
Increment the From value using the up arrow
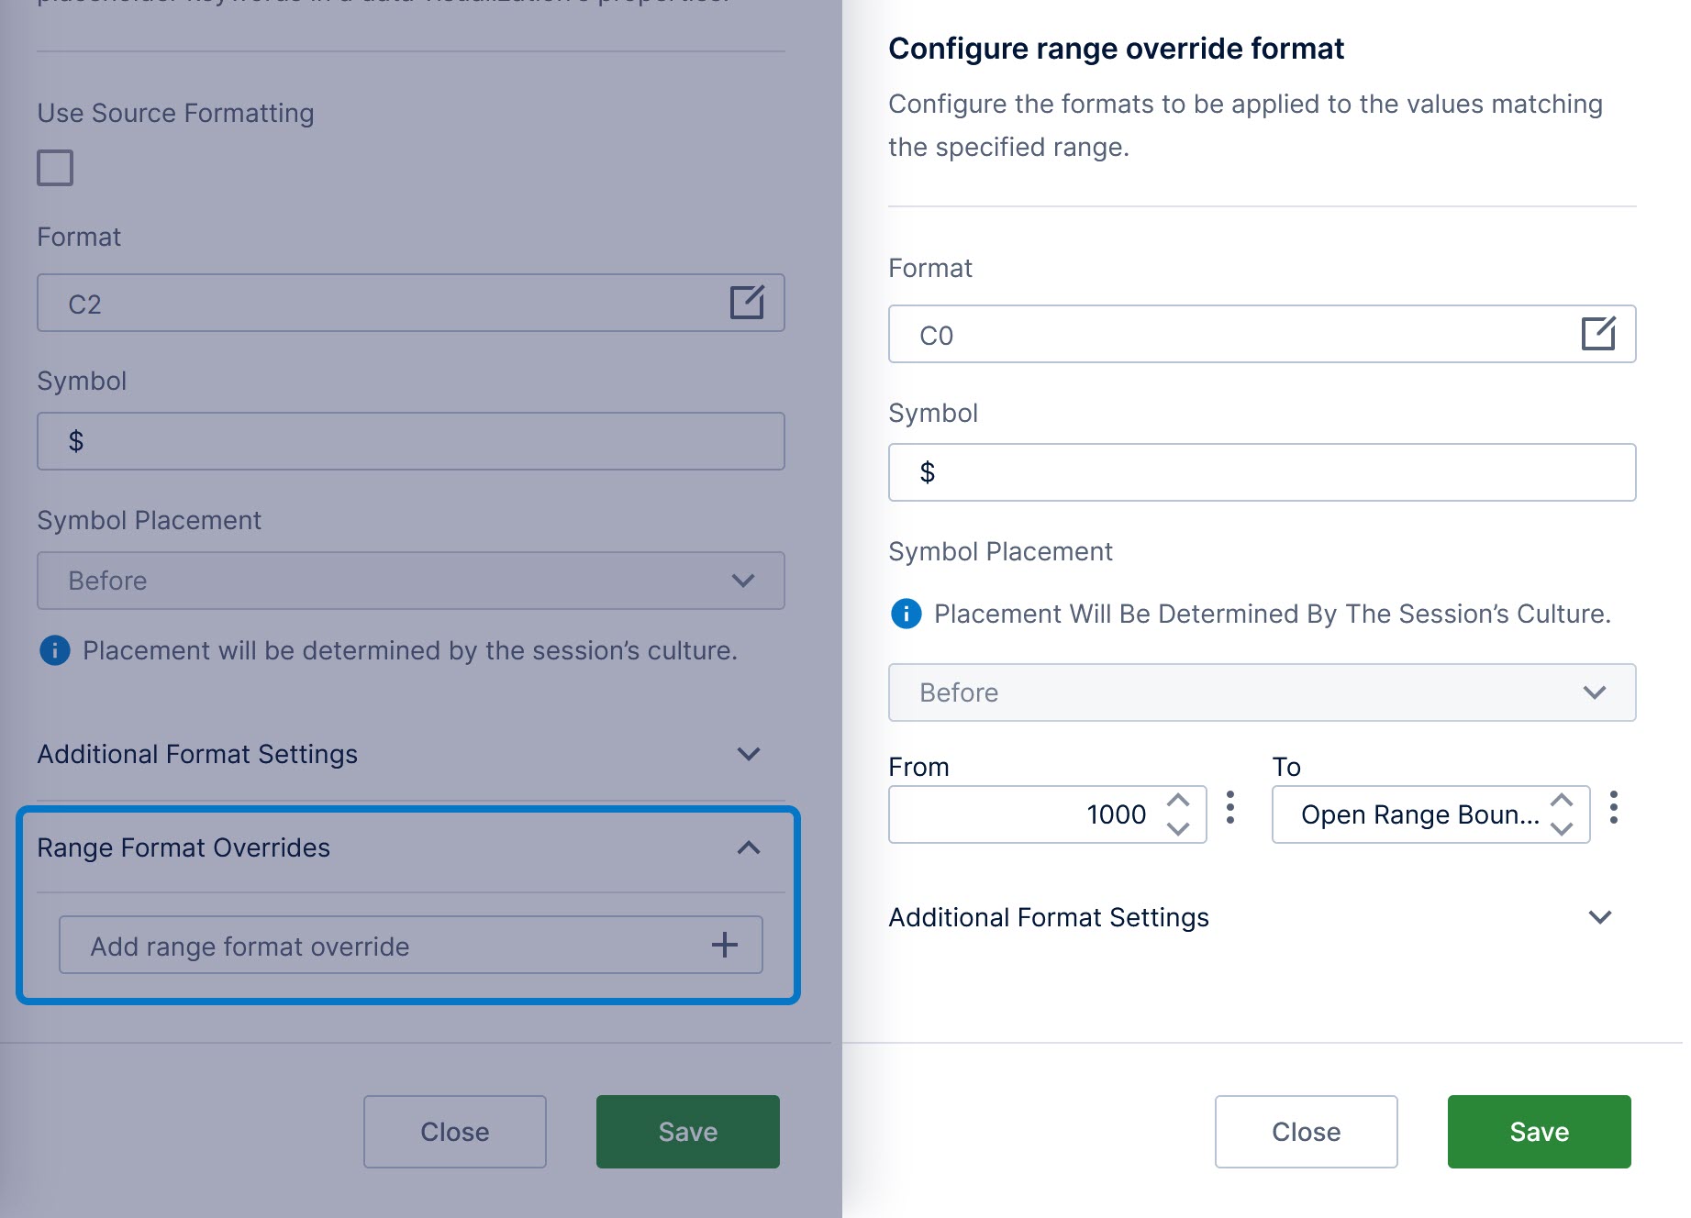coord(1179,802)
